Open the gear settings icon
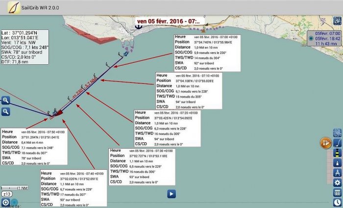This screenshot has width=343, height=208. [337, 182]
